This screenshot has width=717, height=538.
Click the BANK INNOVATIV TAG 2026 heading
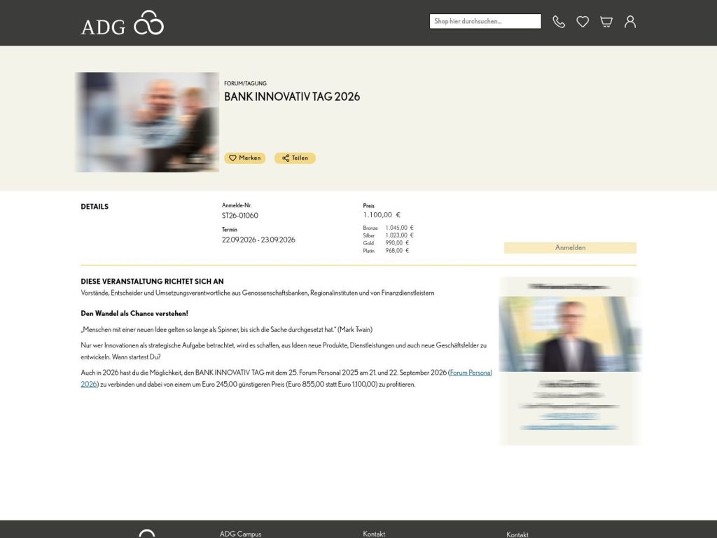click(292, 97)
